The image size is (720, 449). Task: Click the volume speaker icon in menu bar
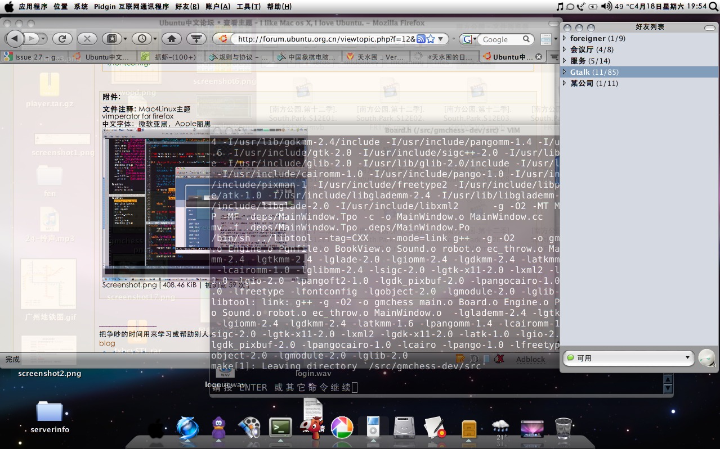pos(606,6)
